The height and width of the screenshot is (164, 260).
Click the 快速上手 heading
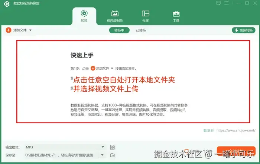(82, 55)
